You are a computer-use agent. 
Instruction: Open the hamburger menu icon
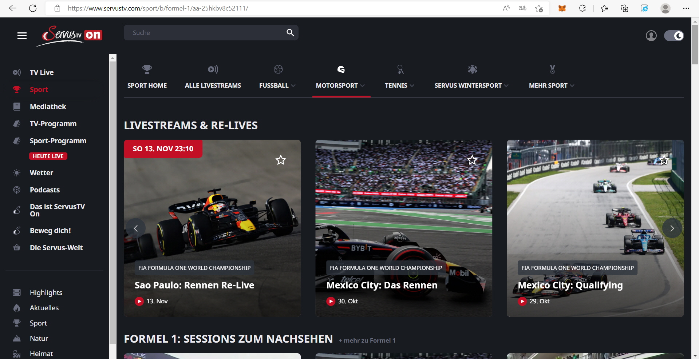(x=22, y=36)
